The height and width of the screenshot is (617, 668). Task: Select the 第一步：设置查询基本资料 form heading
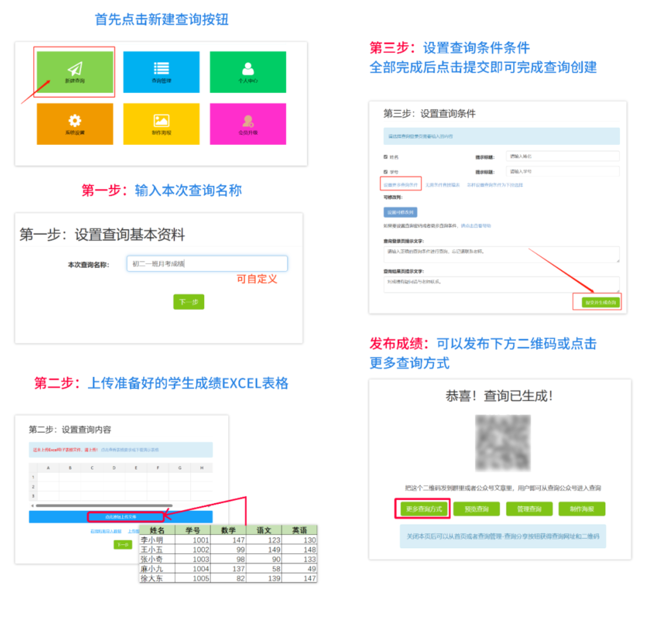[102, 234]
